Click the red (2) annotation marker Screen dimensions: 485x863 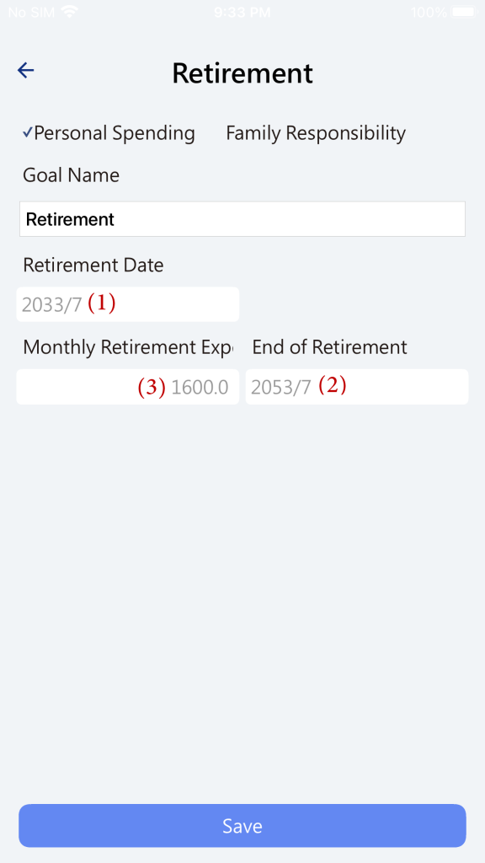click(x=333, y=385)
